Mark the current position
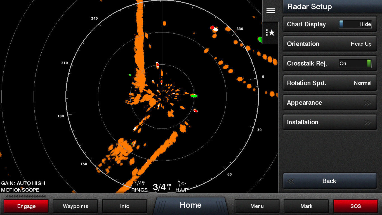The image size is (382, 215). pyautogui.click(x=306, y=206)
